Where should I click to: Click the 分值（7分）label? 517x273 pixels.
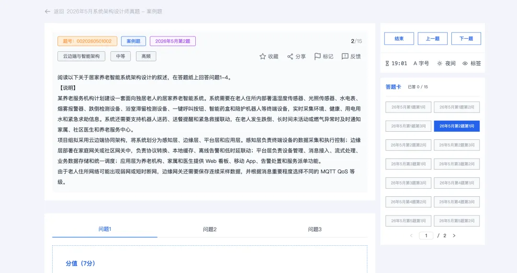(x=80, y=263)
